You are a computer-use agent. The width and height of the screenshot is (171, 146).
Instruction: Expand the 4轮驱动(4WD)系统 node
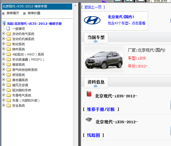pyautogui.click(x=3, y=54)
